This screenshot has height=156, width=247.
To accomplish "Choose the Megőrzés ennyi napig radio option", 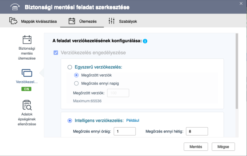I will pyautogui.click(x=76, y=83).
